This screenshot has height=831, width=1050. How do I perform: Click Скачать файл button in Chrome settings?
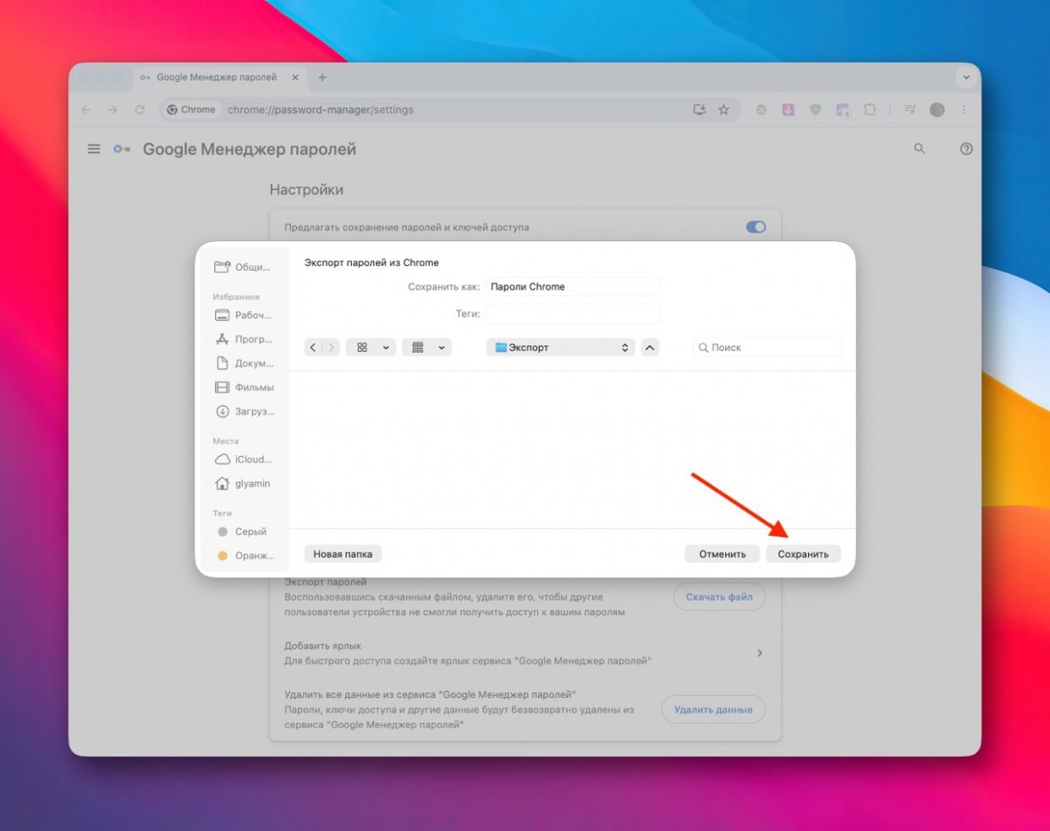719,597
